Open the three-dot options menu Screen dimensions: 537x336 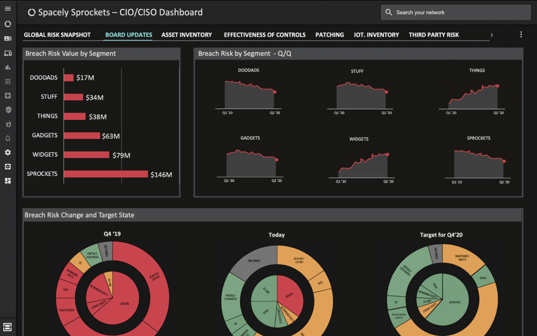pyautogui.click(x=521, y=35)
